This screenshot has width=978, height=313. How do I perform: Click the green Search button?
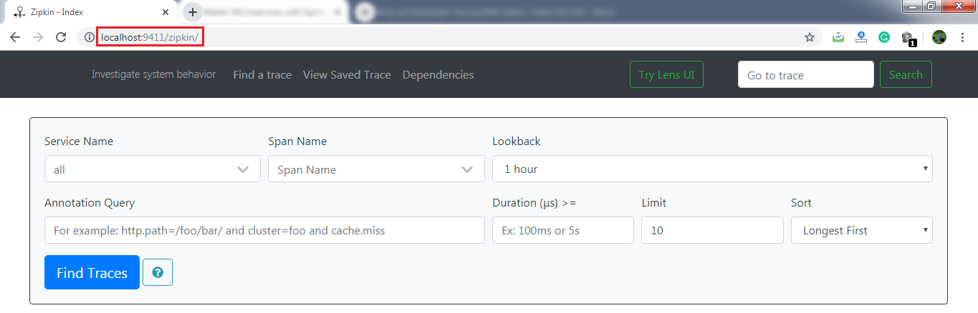[x=906, y=74]
